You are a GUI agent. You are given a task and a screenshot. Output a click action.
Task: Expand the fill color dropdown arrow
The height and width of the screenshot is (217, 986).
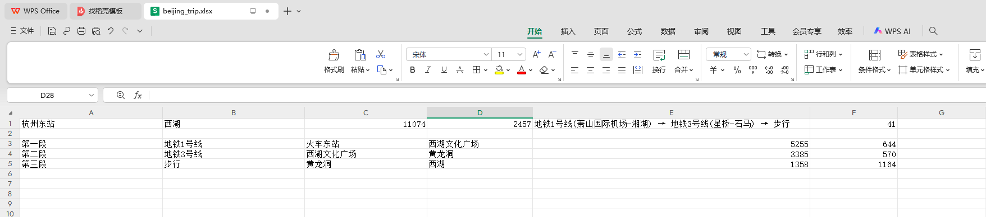tap(508, 70)
